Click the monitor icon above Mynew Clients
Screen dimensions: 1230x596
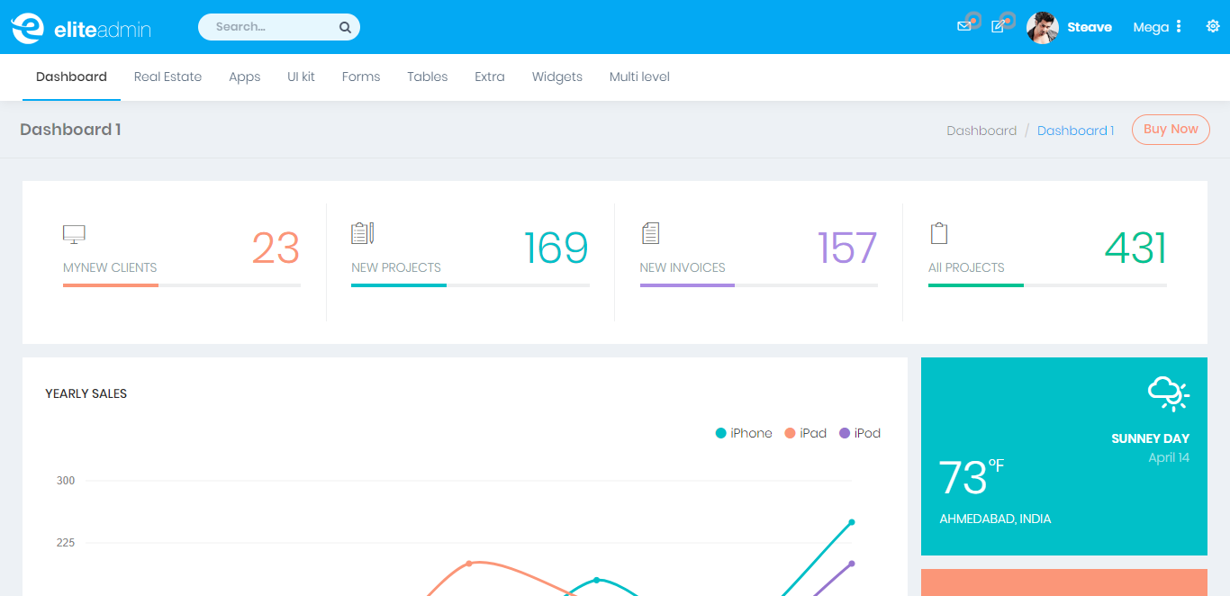tap(74, 235)
